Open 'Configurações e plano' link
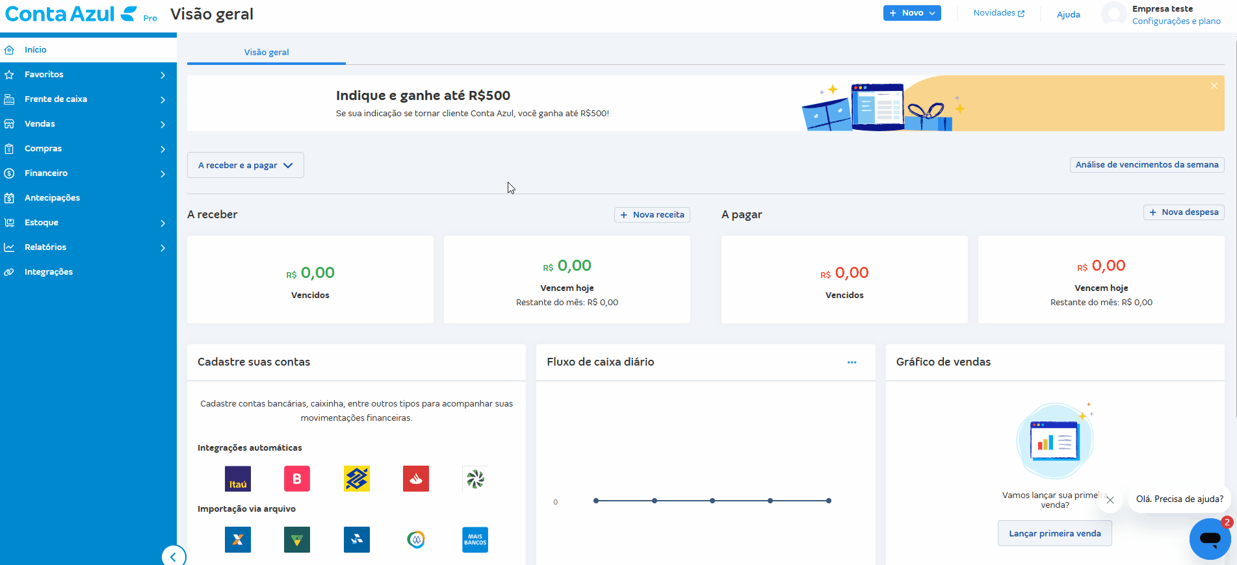 (x=1176, y=21)
